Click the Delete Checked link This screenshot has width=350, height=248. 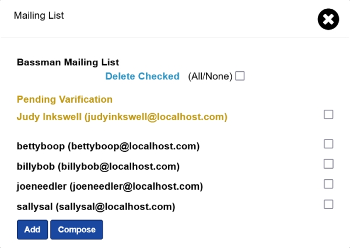click(142, 76)
